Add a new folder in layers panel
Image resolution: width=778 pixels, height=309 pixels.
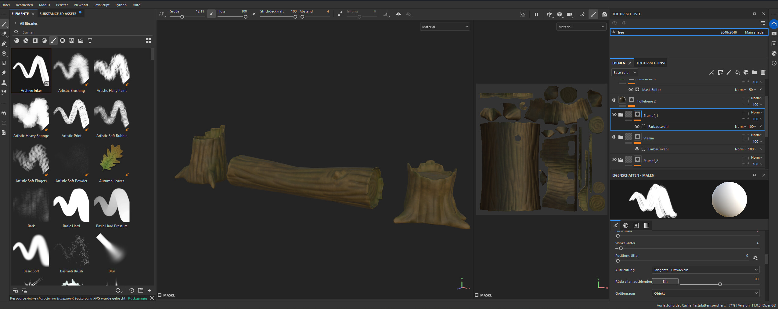coord(754,72)
